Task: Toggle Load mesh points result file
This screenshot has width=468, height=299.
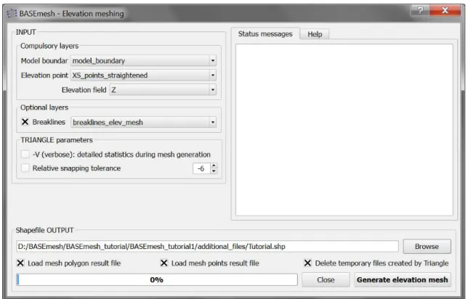Action: (x=164, y=263)
